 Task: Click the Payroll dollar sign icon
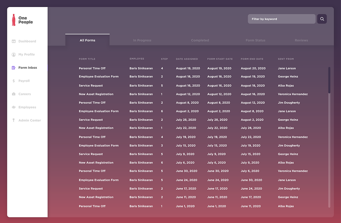click(x=14, y=81)
